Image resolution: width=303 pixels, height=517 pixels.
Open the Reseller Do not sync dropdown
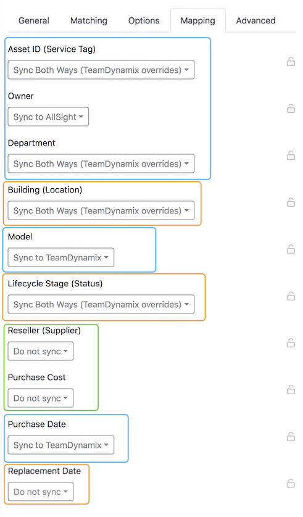pos(41,351)
